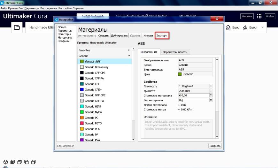Select Generic Nylon material
278x168 pixels.
click(x=104, y=112)
